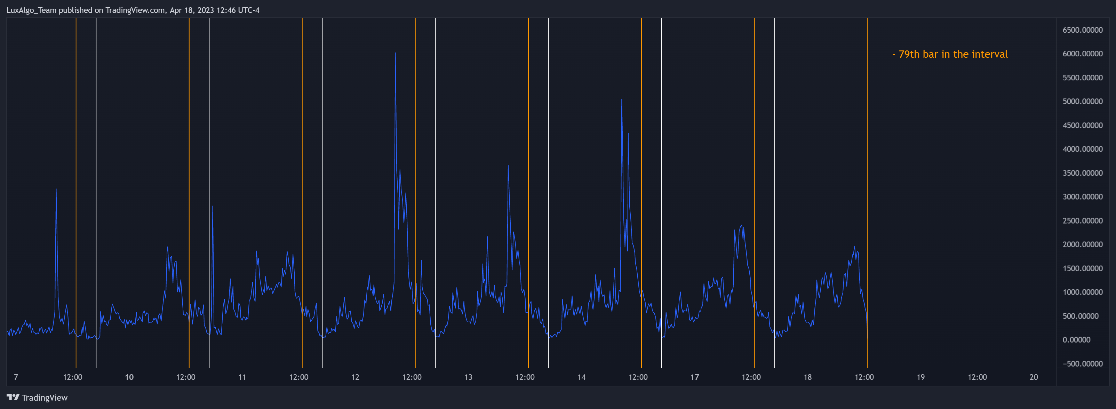Click the blue spike peak near 5000 on day 14
The width and height of the screenshot is (1116, 409).
[x=622, y=100]
